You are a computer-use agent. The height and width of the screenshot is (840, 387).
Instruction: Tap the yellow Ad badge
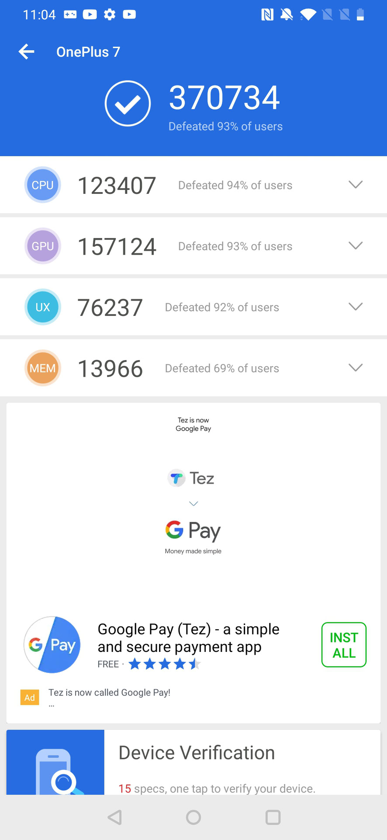(30, 697)
